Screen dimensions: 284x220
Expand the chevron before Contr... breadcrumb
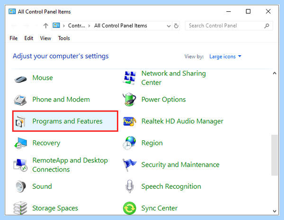[64, 26]
